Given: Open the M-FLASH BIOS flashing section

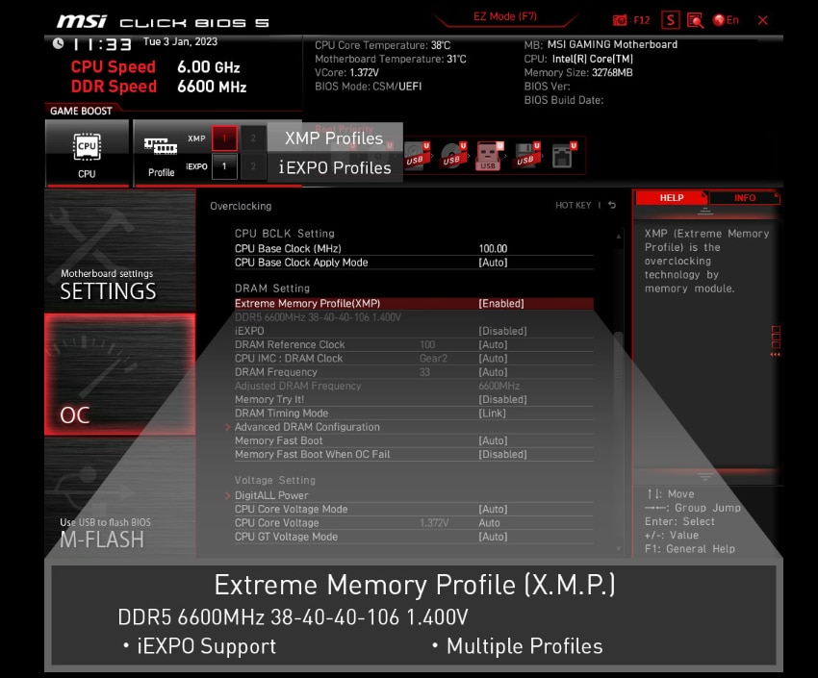Looking at the screenshot, I should (x=120, y=498).
